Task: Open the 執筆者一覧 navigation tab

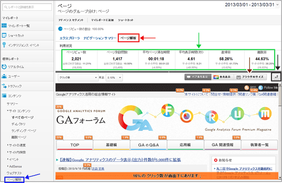Action: click(x=259, y=145)
